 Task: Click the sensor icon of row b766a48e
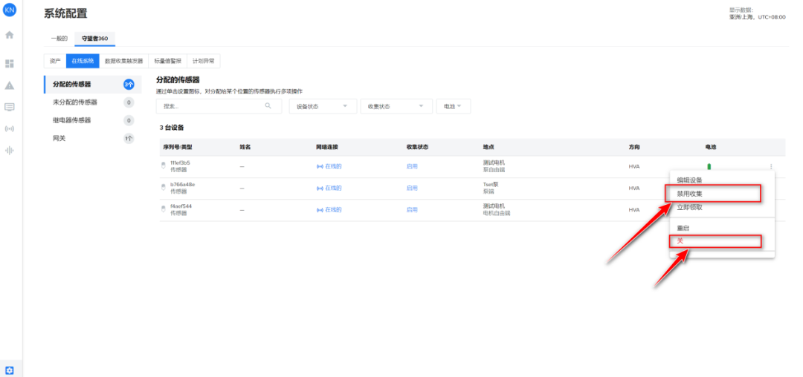point(164,188)
